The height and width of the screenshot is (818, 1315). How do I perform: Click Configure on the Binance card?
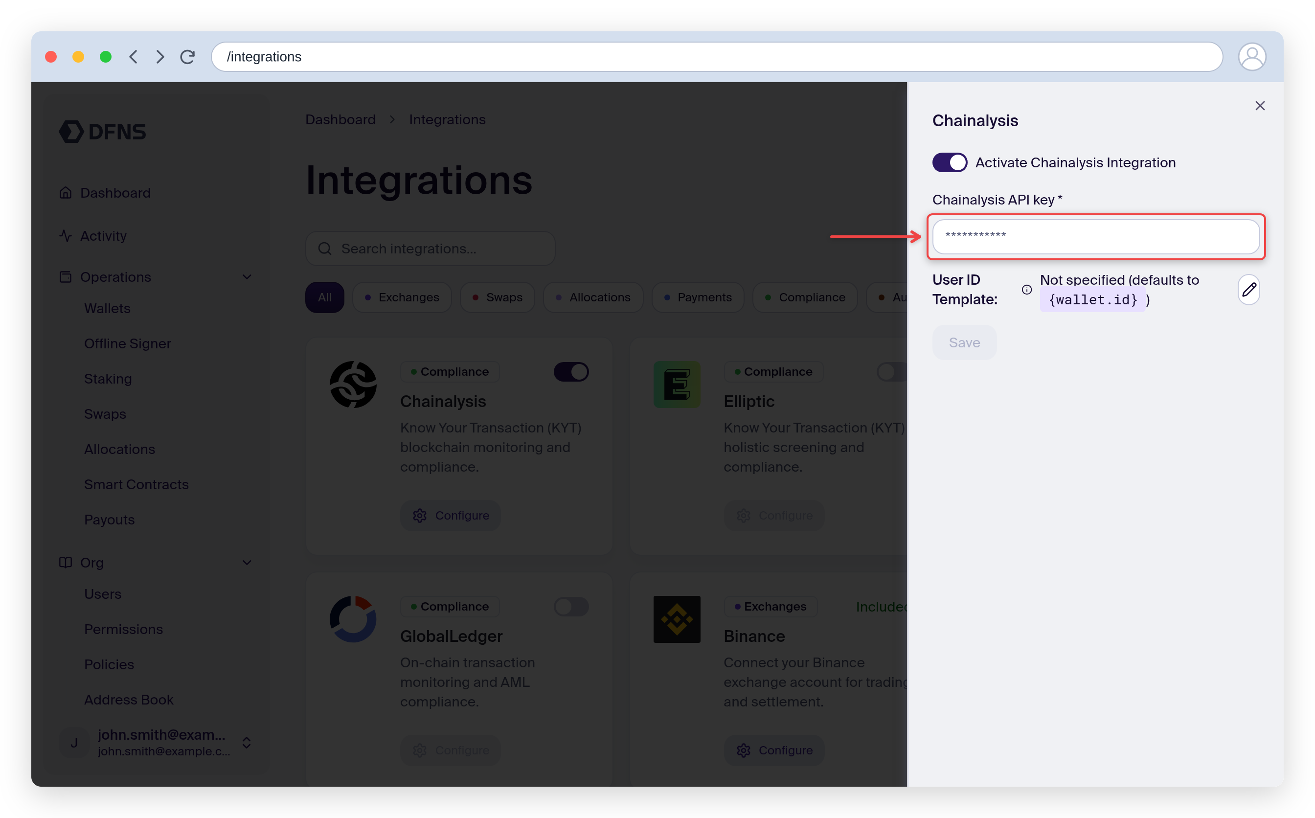point(774,750)
